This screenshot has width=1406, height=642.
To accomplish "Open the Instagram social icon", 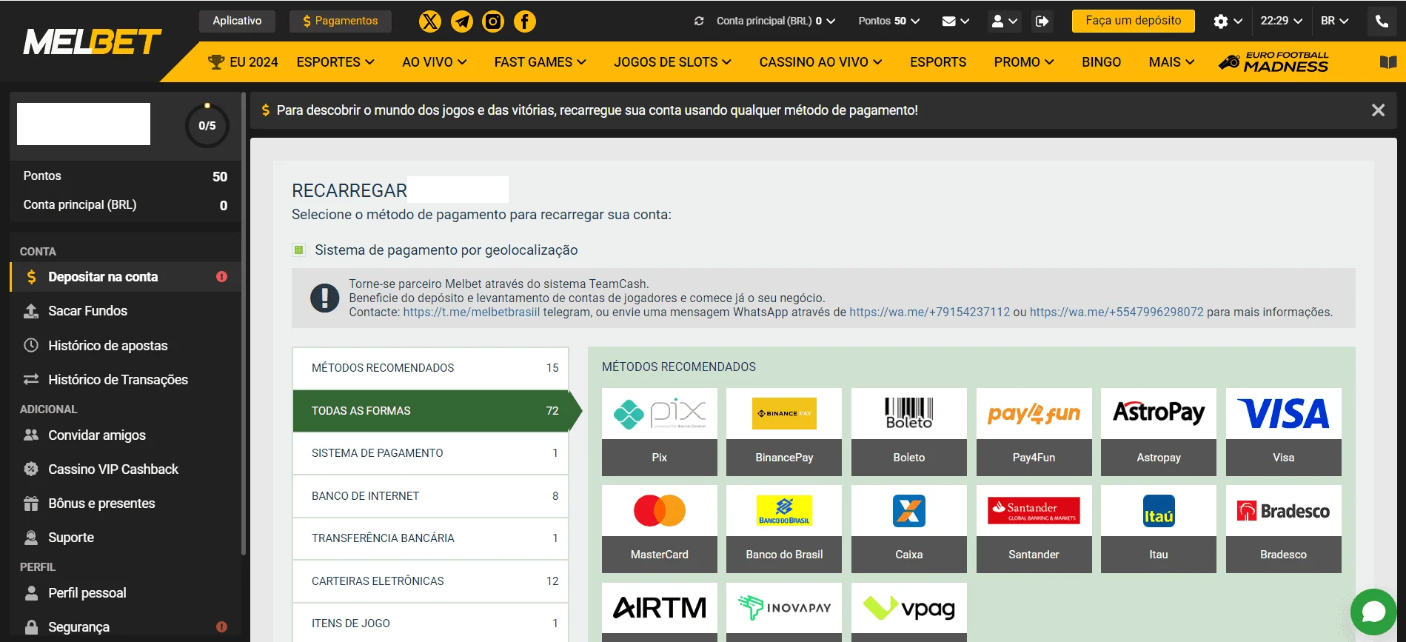I will coord(493,21).
